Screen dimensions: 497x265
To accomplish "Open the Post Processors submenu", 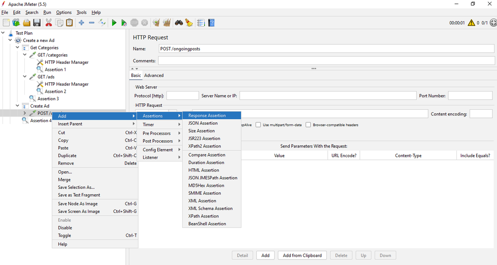I will coord(160,141).
